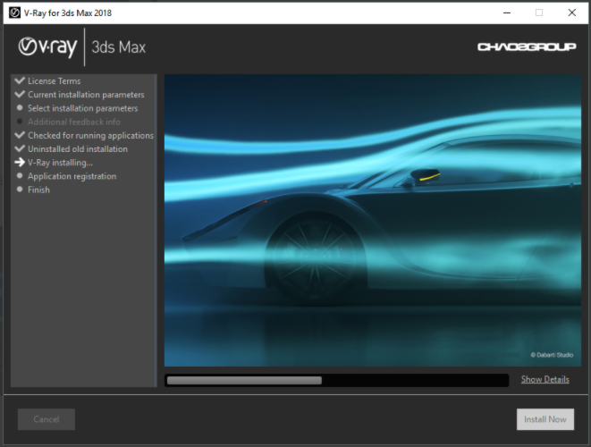Viewport: 591px width, 447px height.
Task: Click bullet beside Additional feedback info
Action: tap(20, 122)
